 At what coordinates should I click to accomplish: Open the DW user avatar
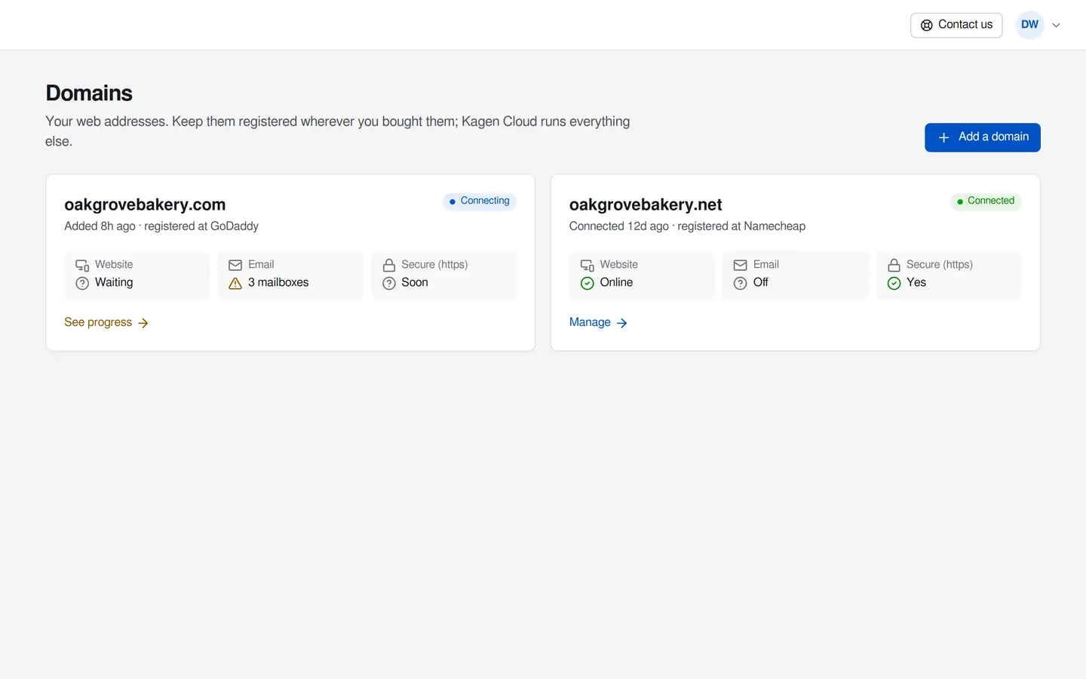1029,25
